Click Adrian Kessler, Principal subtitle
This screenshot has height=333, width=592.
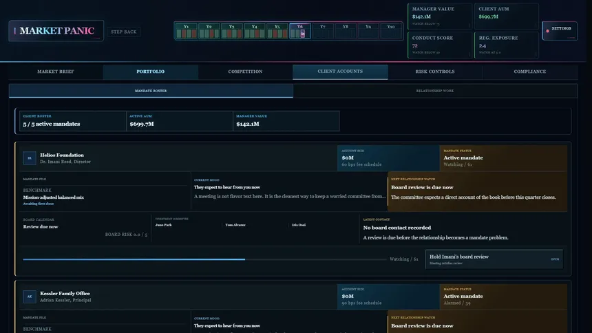click(65, 300)
